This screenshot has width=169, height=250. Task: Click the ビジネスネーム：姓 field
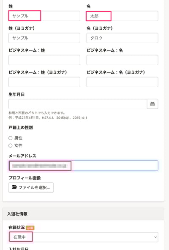pos(44,60)
